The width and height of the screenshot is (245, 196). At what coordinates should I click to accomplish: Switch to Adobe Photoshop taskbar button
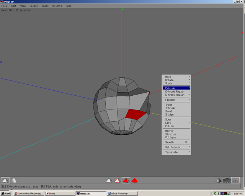coord(122,193)
